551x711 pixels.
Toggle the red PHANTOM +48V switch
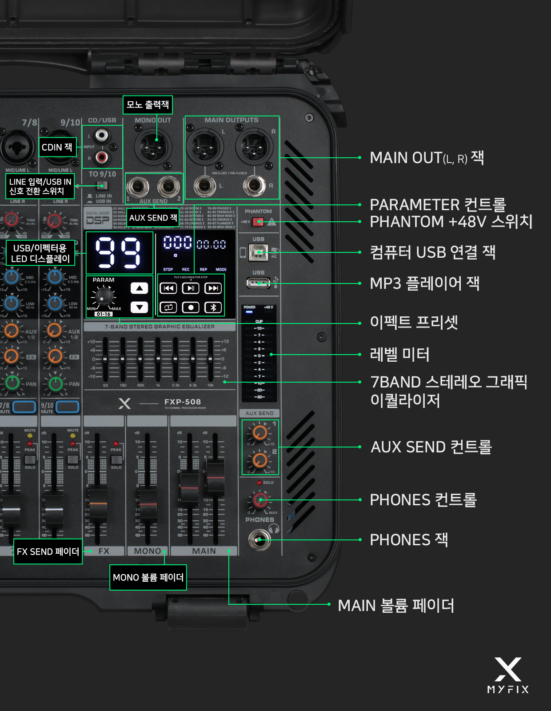click(258, 221)
